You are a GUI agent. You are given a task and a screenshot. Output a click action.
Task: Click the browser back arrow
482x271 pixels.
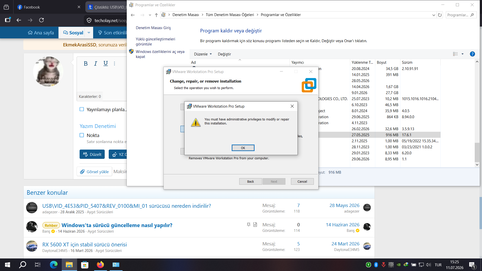click(19, 20)
